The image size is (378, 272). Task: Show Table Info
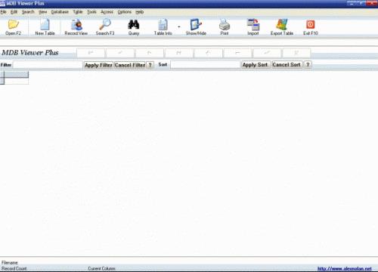(163, 27)
